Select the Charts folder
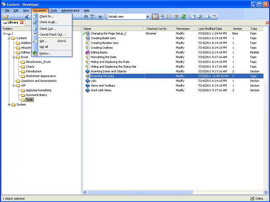 30,66
